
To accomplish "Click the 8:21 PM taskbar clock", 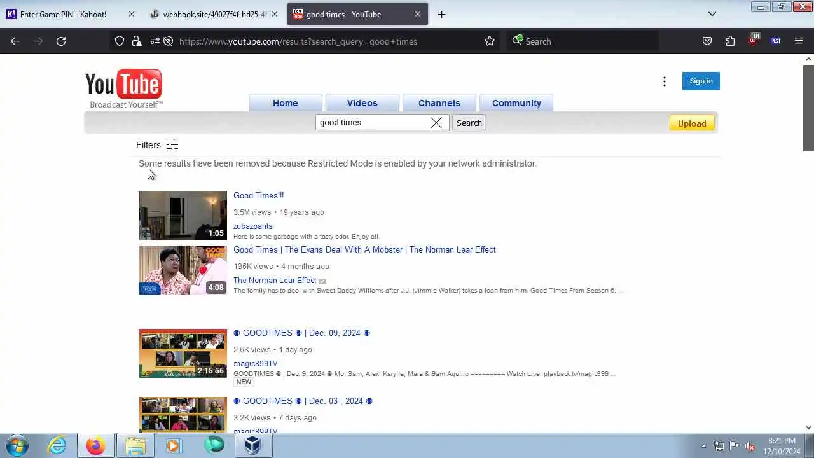I will tap(782, 446).
